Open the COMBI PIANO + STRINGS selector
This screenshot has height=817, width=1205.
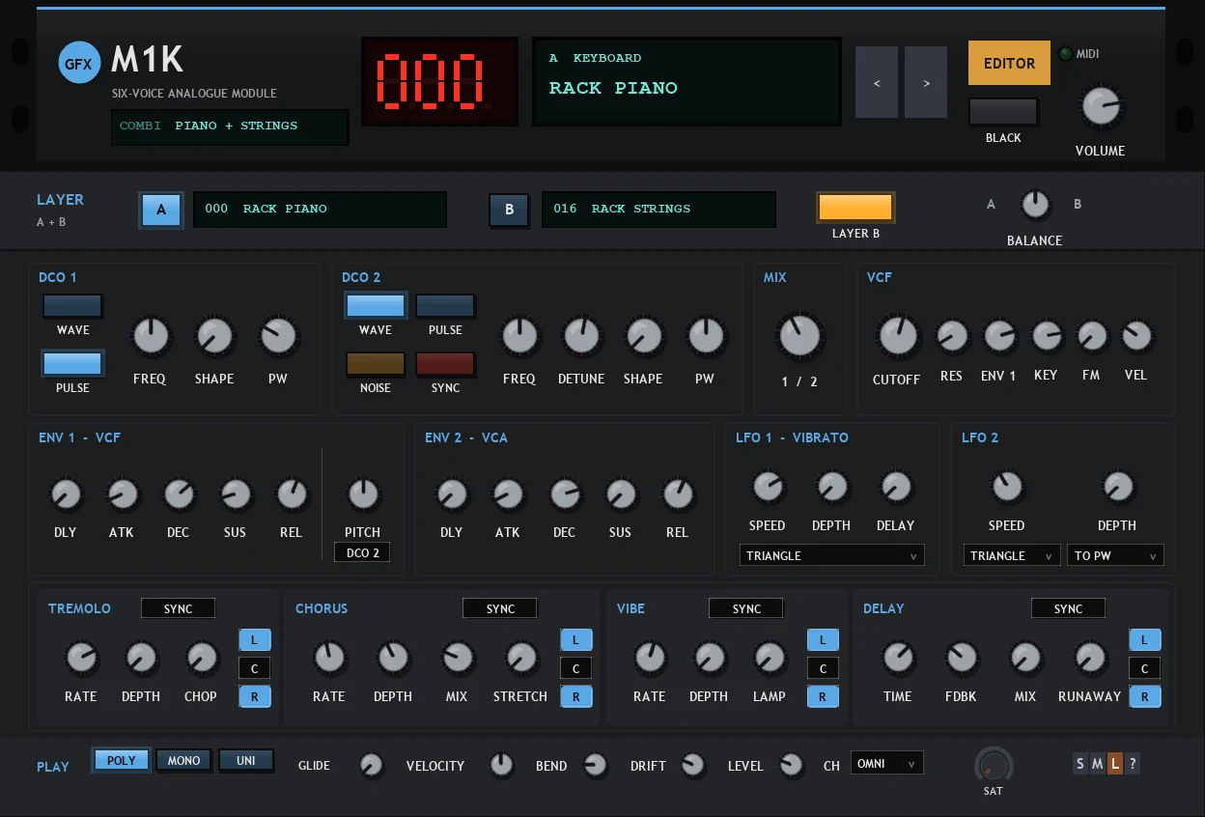[230, 127]
